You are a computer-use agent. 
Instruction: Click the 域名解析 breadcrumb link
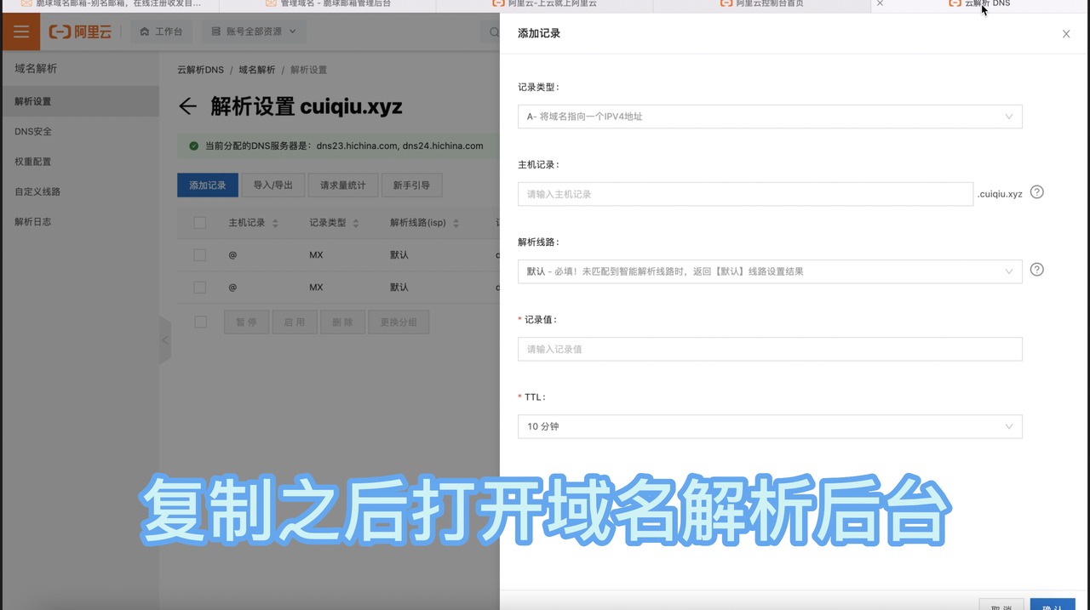[x=257, y=70]
